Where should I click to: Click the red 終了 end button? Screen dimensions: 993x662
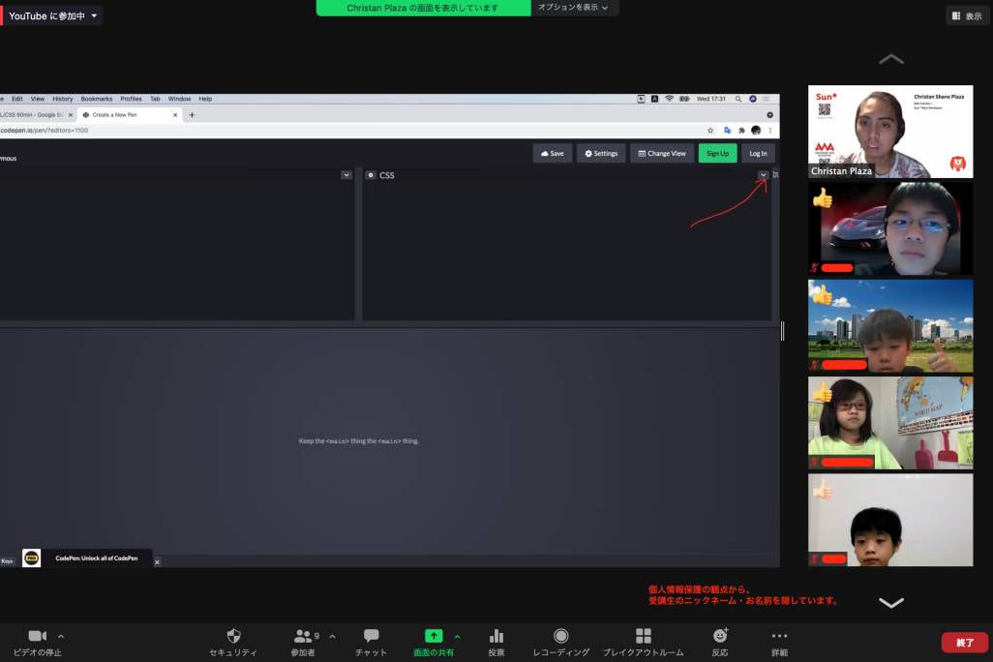pyautogui.click(x=964, y=643)
